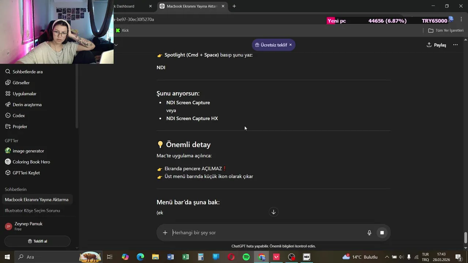Stop the response with the stop button
This screenshot has width=468, height=263.
382,233
